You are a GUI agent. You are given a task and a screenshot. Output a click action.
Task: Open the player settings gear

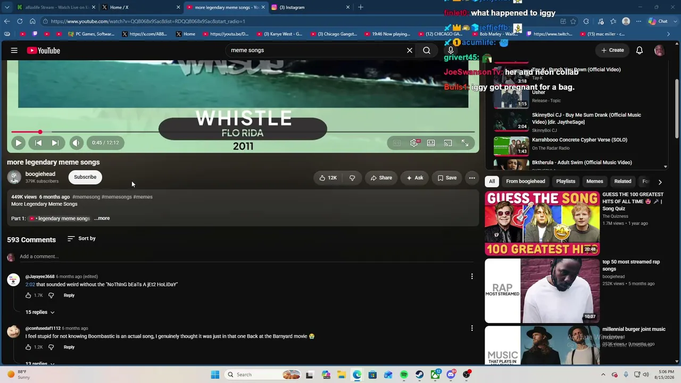click(414, 143)
